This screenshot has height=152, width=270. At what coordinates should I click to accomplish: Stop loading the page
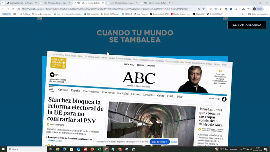[13, 9]
